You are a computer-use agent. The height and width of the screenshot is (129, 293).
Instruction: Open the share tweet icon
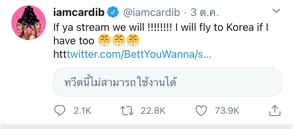pos(275,110)
